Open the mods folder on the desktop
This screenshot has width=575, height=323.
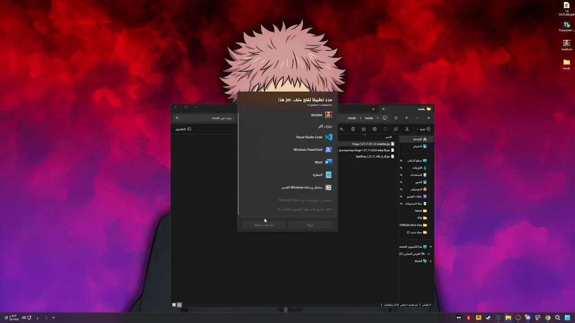point(566,65)
